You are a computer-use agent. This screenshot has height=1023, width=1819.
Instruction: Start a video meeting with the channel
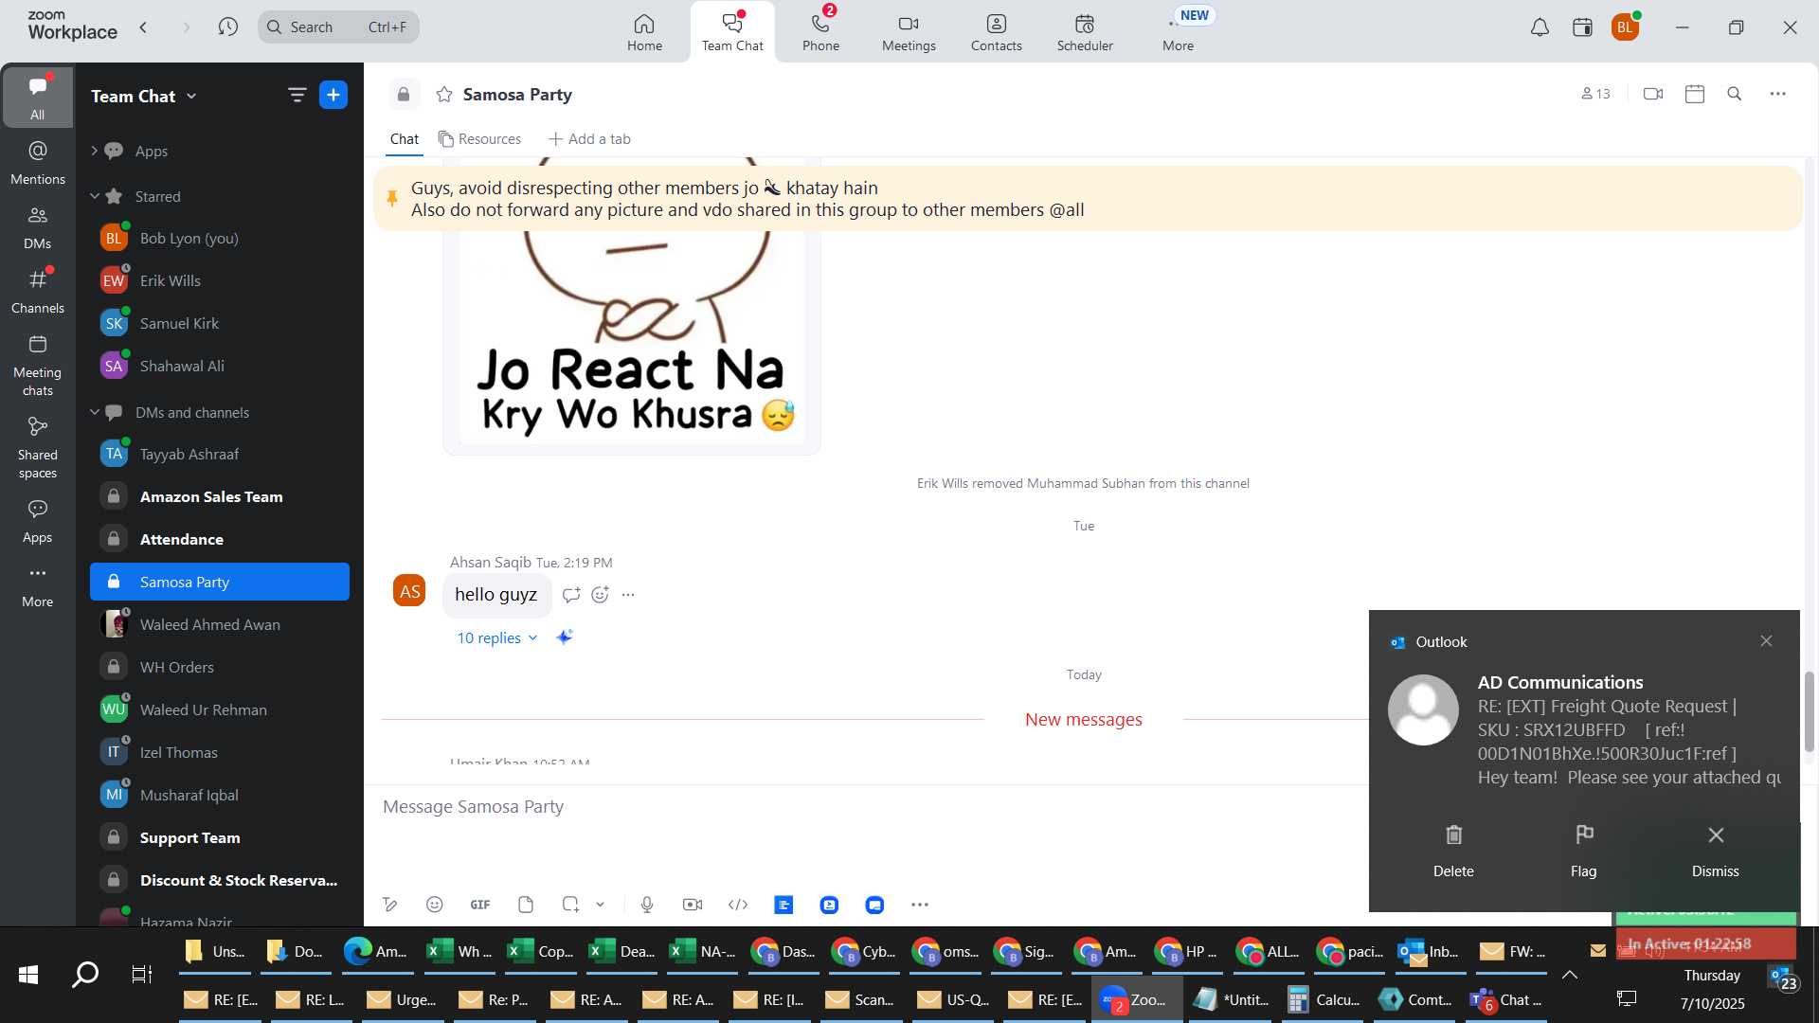[x=1653, y=94]
